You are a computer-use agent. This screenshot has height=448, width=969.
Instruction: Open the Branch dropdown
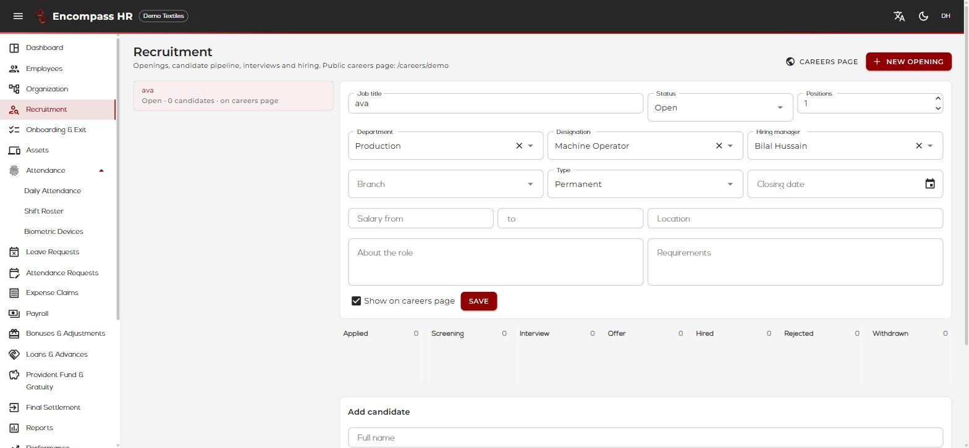(x=446, y=184)
